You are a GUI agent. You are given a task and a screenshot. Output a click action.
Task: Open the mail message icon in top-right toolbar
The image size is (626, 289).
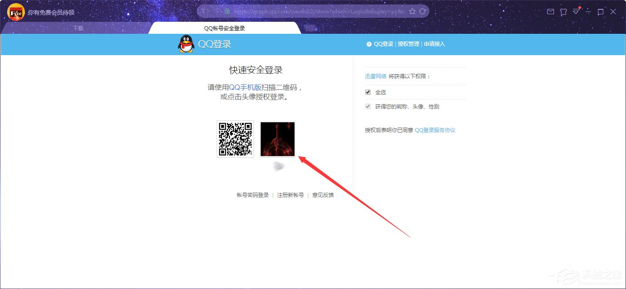[550, 12]
